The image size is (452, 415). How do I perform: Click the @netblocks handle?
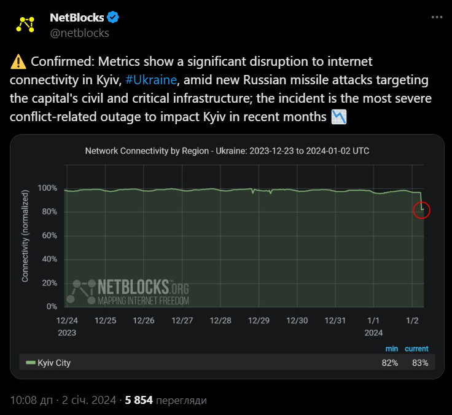[80, 33]
